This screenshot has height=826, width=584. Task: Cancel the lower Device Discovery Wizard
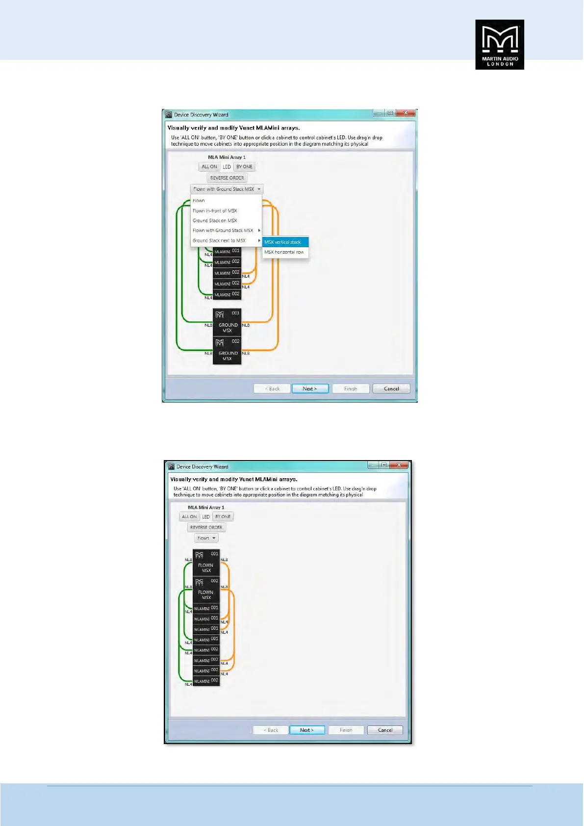point(385,730)
